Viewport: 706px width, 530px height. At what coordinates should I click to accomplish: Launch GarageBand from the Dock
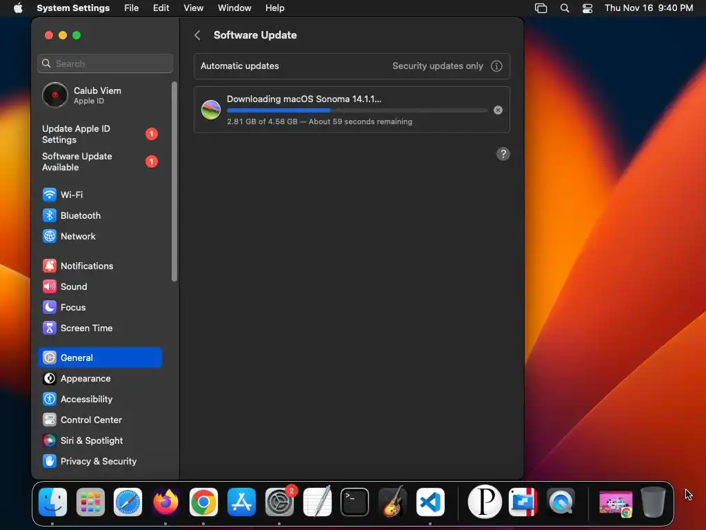coord(392,502)
